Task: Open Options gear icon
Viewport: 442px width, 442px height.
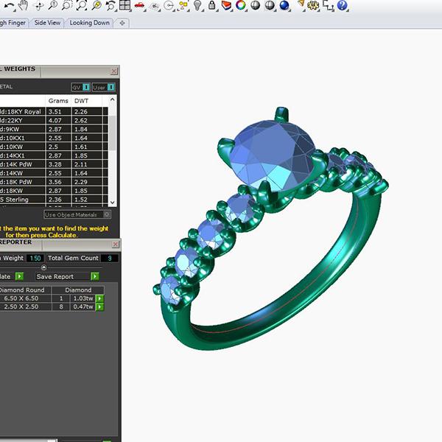Action: (x=313, y=5)
